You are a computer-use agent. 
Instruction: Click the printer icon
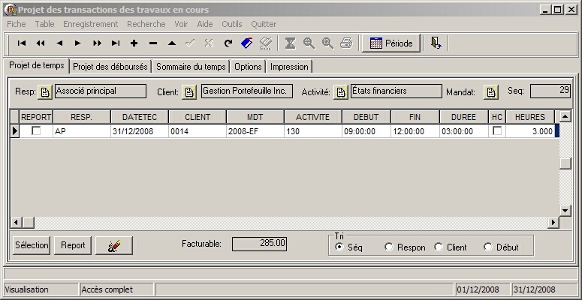(346, 43)
